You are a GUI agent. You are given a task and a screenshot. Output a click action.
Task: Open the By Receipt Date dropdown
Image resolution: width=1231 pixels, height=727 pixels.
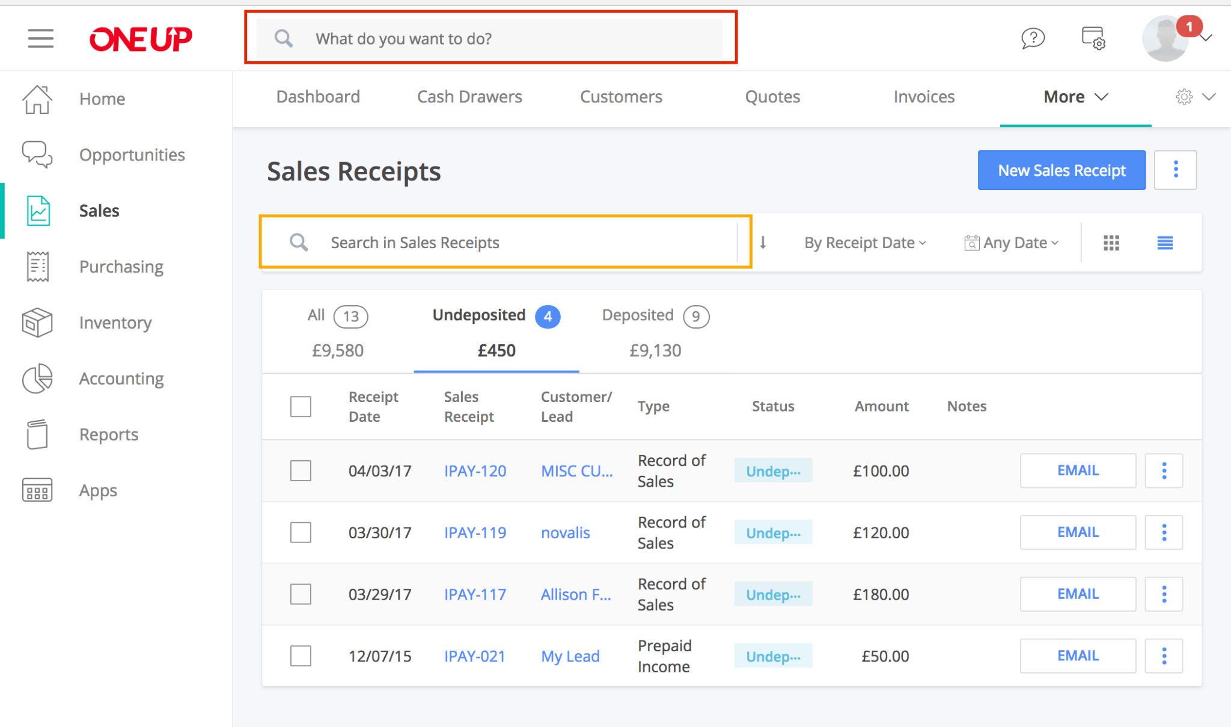(x=864, y=242)
